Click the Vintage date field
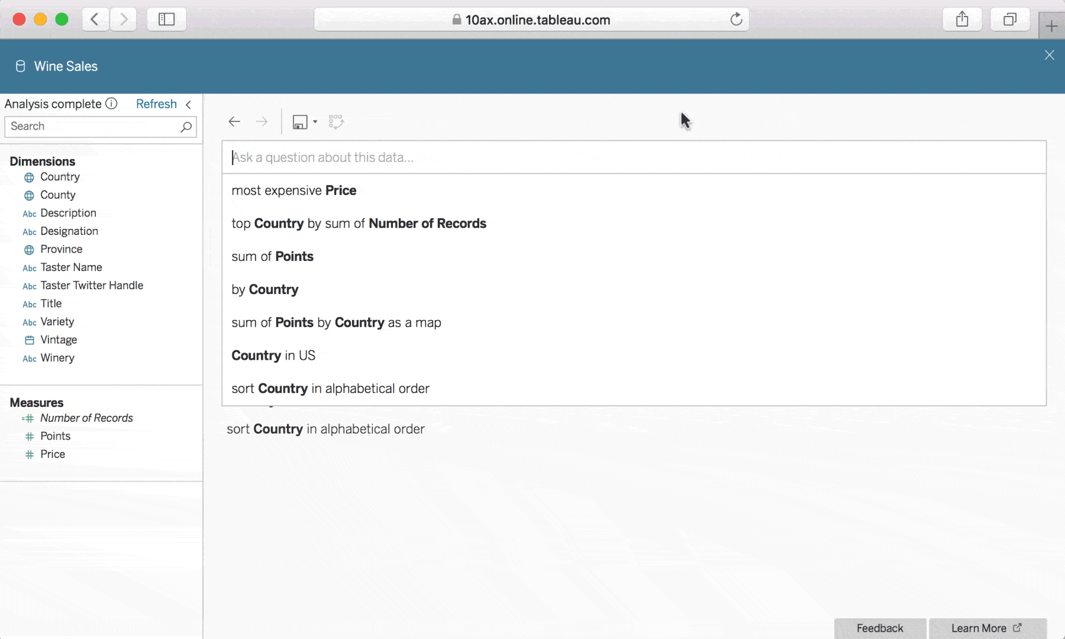 coord(59,340)
